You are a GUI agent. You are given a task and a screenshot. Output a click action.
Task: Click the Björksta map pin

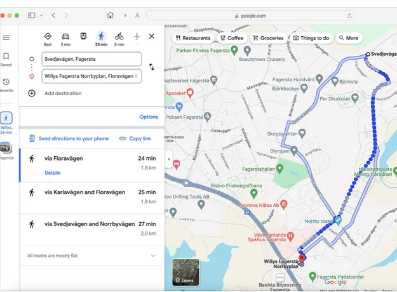tap(335, 81)
